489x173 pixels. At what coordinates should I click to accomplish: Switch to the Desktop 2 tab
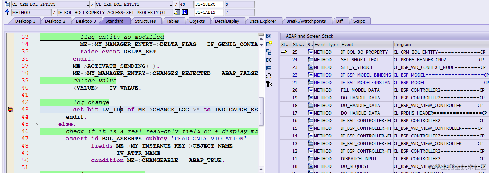tap(55, 21)
